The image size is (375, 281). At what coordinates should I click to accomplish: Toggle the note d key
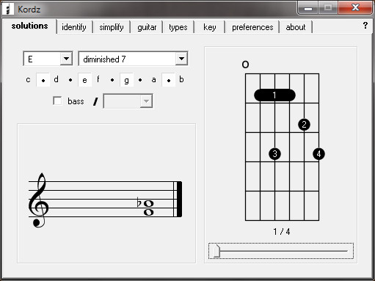pyautogui.click(x=57, y=79)
